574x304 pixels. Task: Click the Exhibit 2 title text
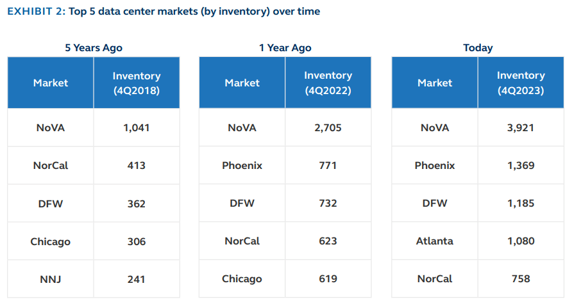coord(164,12)
